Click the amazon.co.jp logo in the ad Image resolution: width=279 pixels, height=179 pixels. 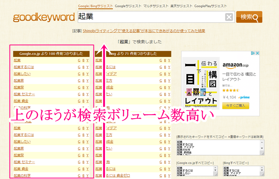(x=236, y=65)
